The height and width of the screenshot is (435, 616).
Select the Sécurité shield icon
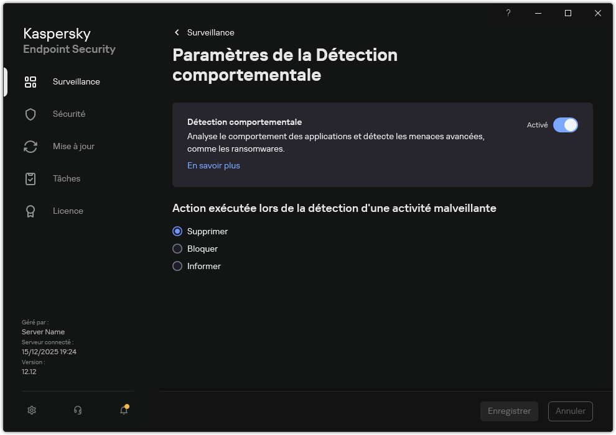30,114
